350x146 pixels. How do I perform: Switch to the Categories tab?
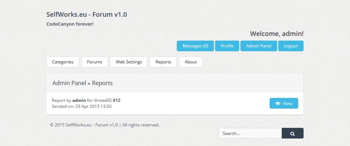[63, 62]
